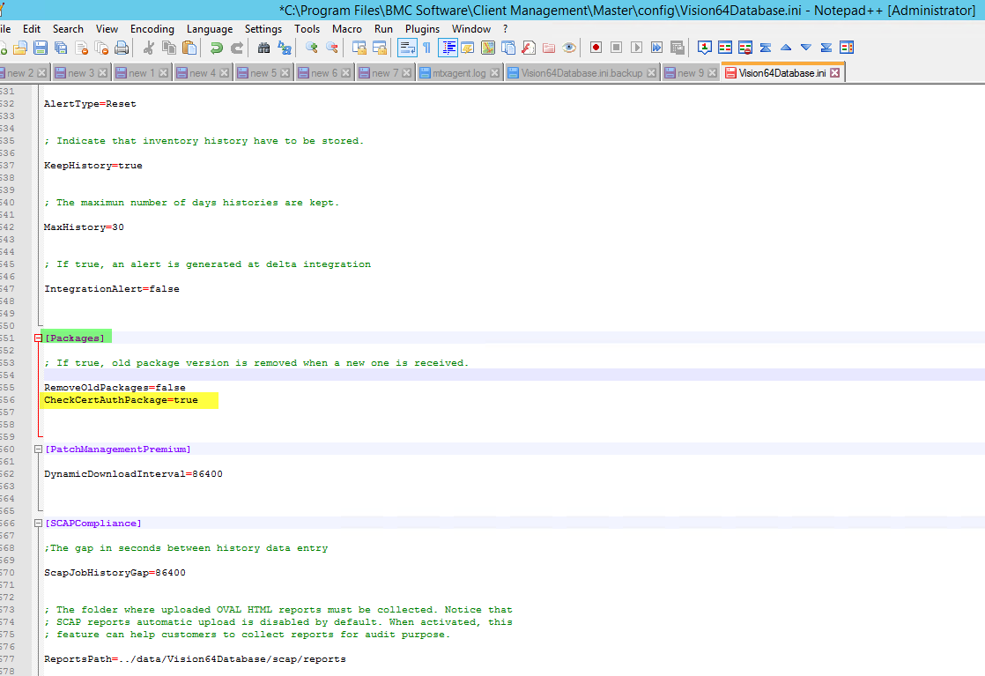
Task: Go to next difference down arrow
Action: [x=806, y=48]
